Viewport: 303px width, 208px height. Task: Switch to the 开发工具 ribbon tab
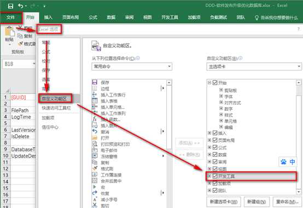click(170, 17)
